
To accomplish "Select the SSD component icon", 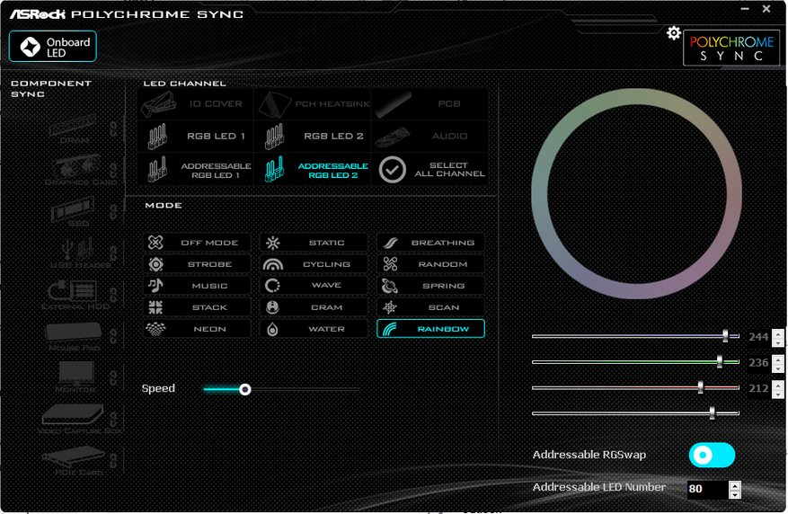I will 74,209.
